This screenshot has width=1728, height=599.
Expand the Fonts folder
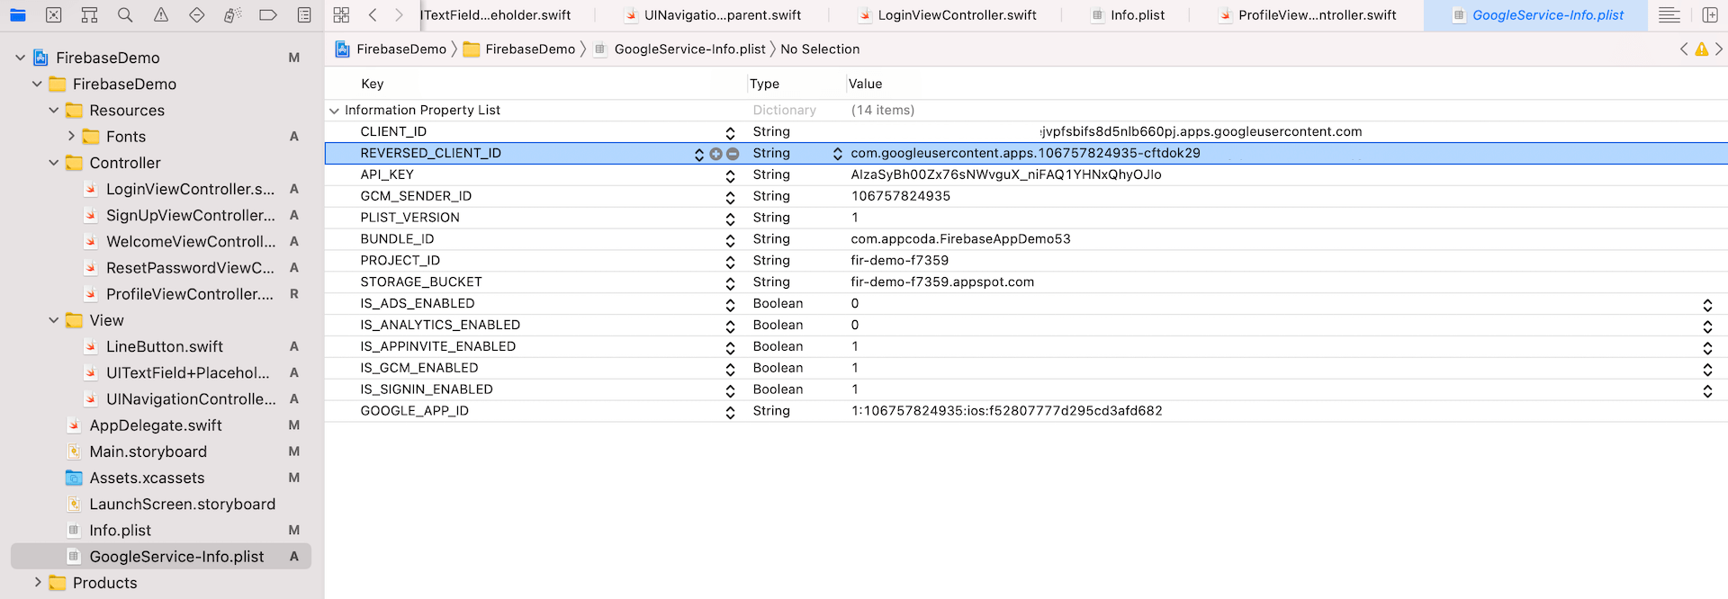tap(71, 137)
